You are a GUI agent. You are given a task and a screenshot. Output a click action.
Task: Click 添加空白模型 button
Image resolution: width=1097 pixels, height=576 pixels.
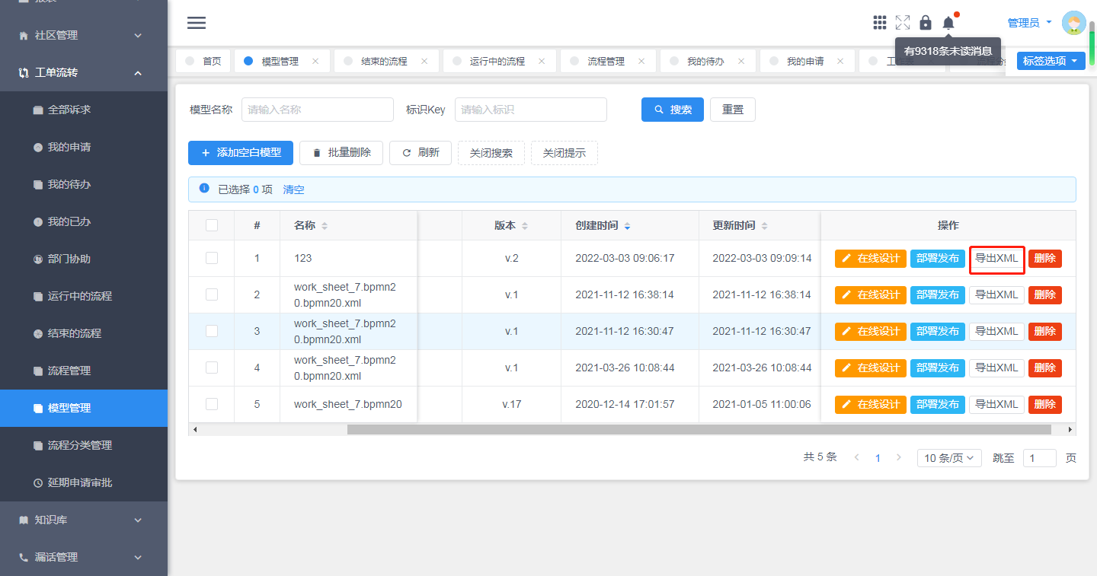tap(241, 153)
